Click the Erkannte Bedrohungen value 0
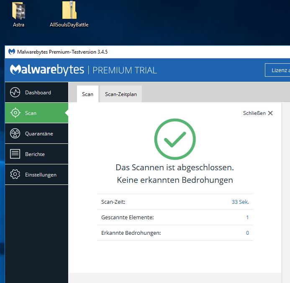290x283 pixels. (x=247, y=233)
